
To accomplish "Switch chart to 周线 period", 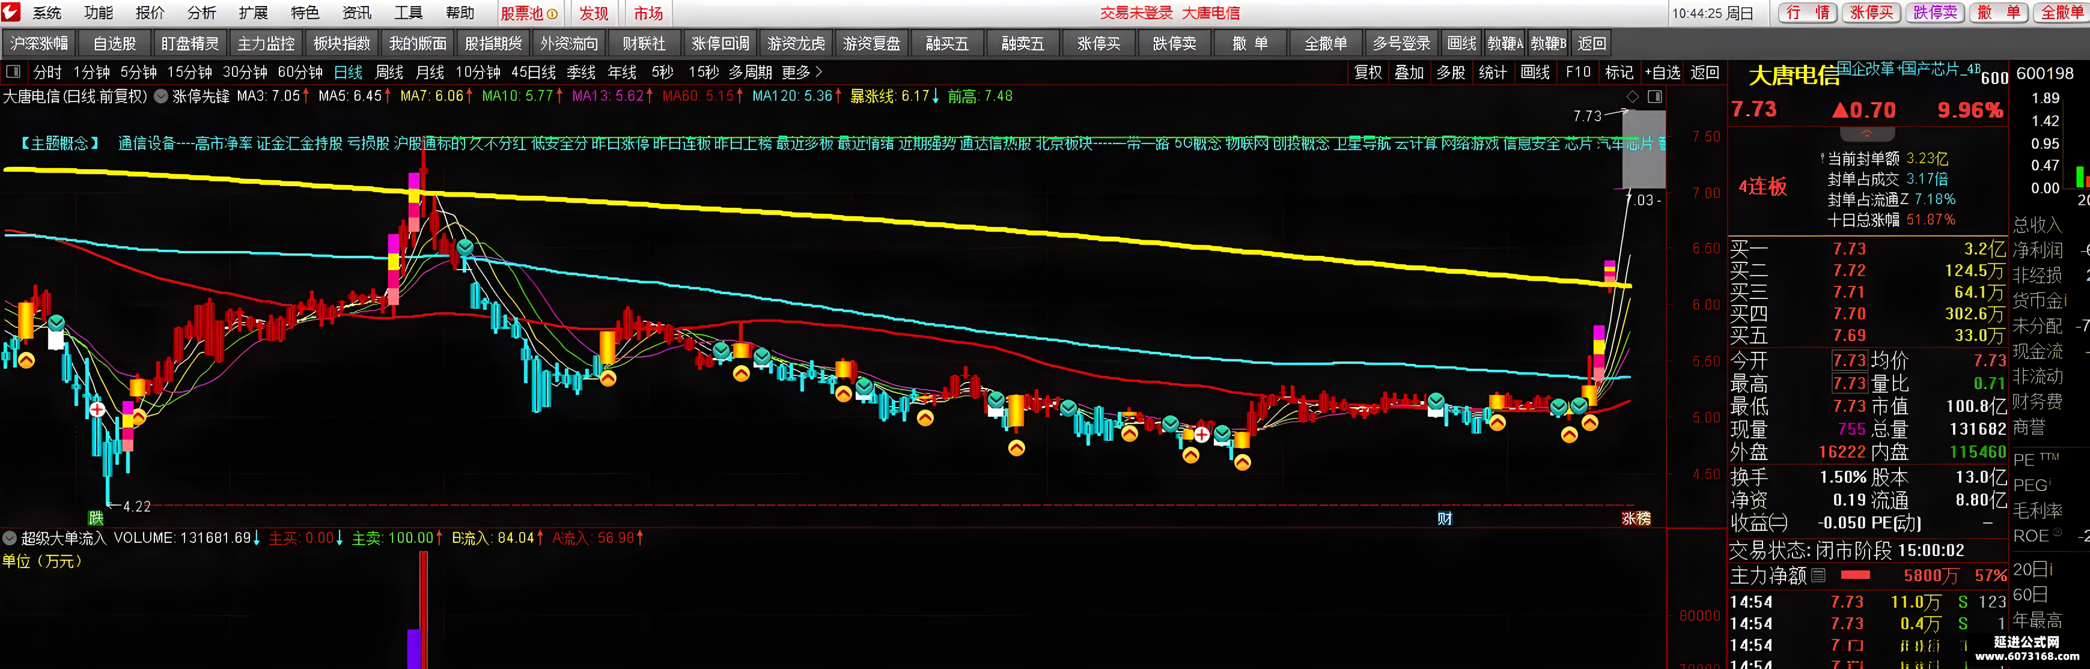I will (389, 72).
